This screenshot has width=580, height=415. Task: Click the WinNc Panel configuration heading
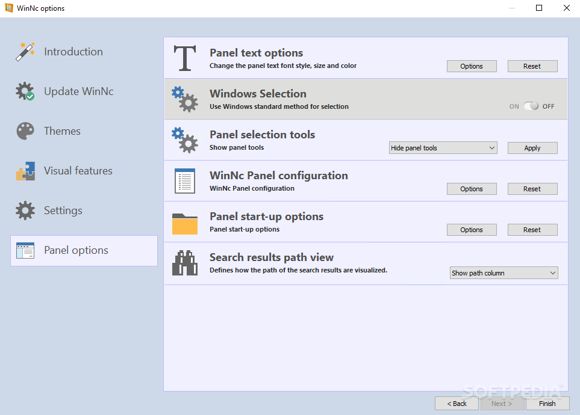(x=278, y=176)
